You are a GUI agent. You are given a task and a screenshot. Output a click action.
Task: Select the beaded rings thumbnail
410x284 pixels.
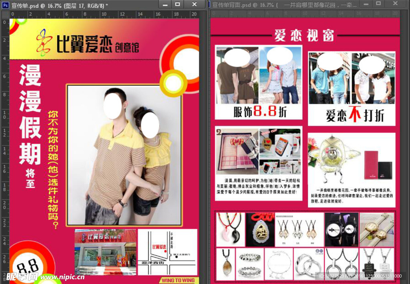pyautogui.click(x=250, y=264)
